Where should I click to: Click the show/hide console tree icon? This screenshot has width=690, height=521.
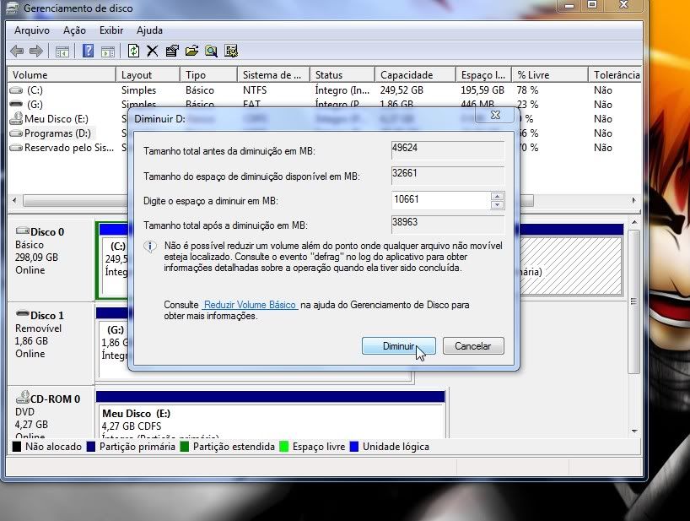(x=62, y=52)
